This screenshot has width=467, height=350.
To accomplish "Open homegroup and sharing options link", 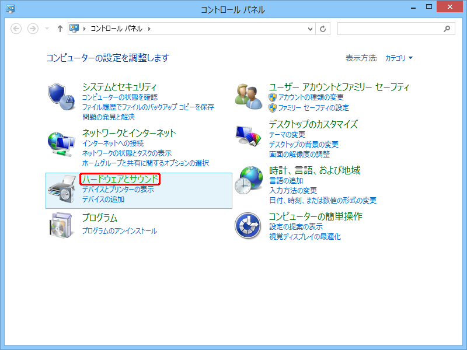I will click(x=145, y=163).
